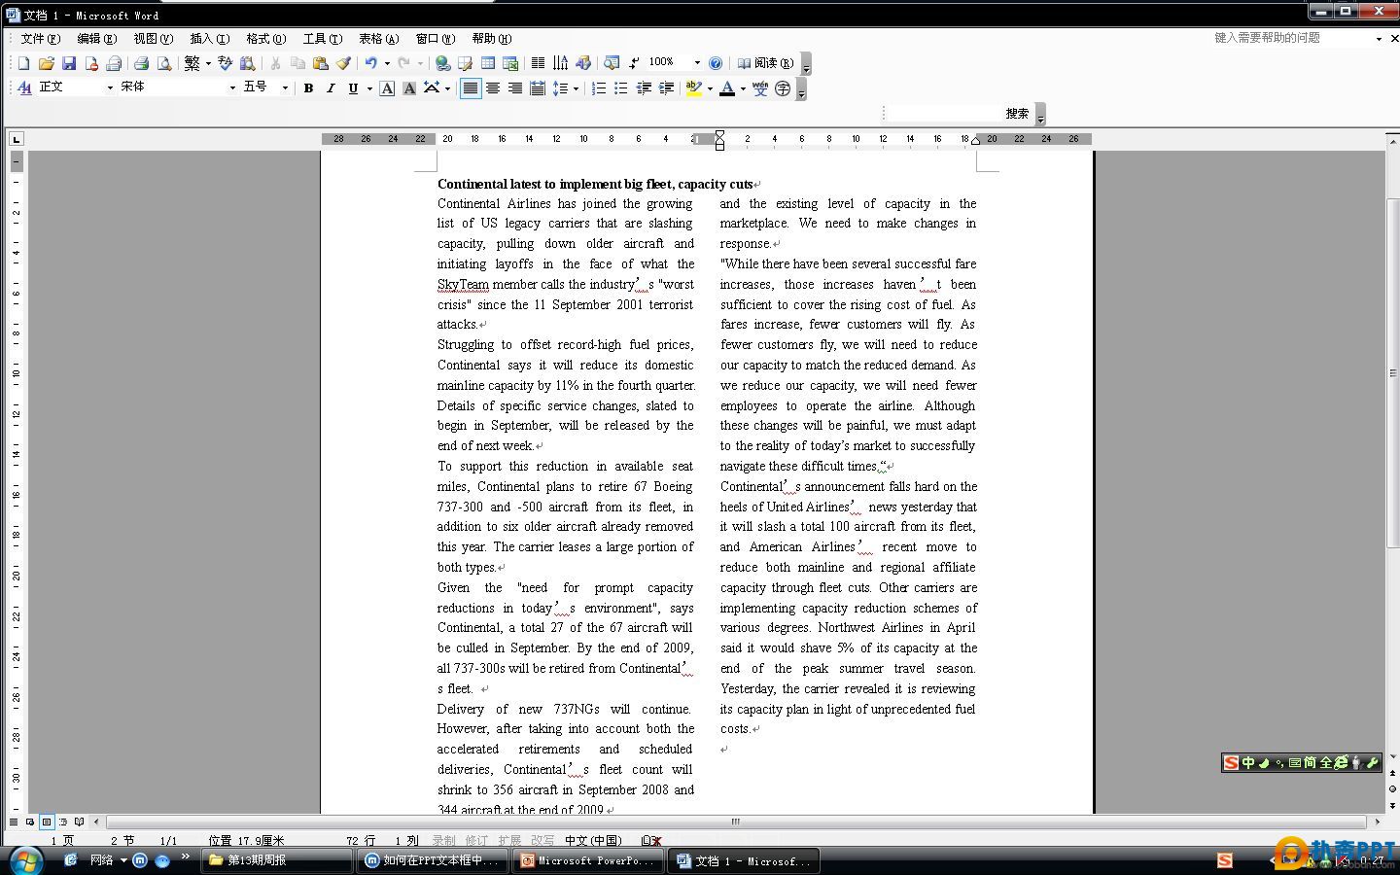Viewport: 1400px width, 875px height.
Task: Expand the undo history arrow
Action: click(x=387, y=63)
